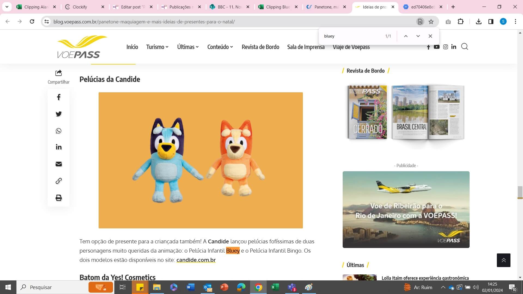Open the Windows Start menu
Image resolution: width=523 pixels, height=294 pixels.
point(8,287)
